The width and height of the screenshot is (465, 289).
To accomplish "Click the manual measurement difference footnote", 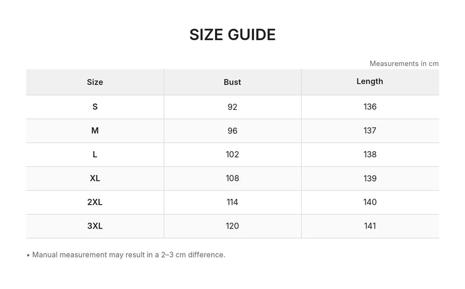I will tap(126, 255).
